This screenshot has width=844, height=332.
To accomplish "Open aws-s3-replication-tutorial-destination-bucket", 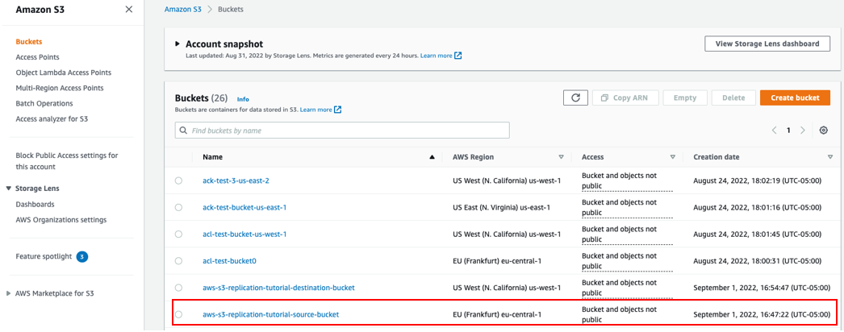I will [x=279, y=288].
